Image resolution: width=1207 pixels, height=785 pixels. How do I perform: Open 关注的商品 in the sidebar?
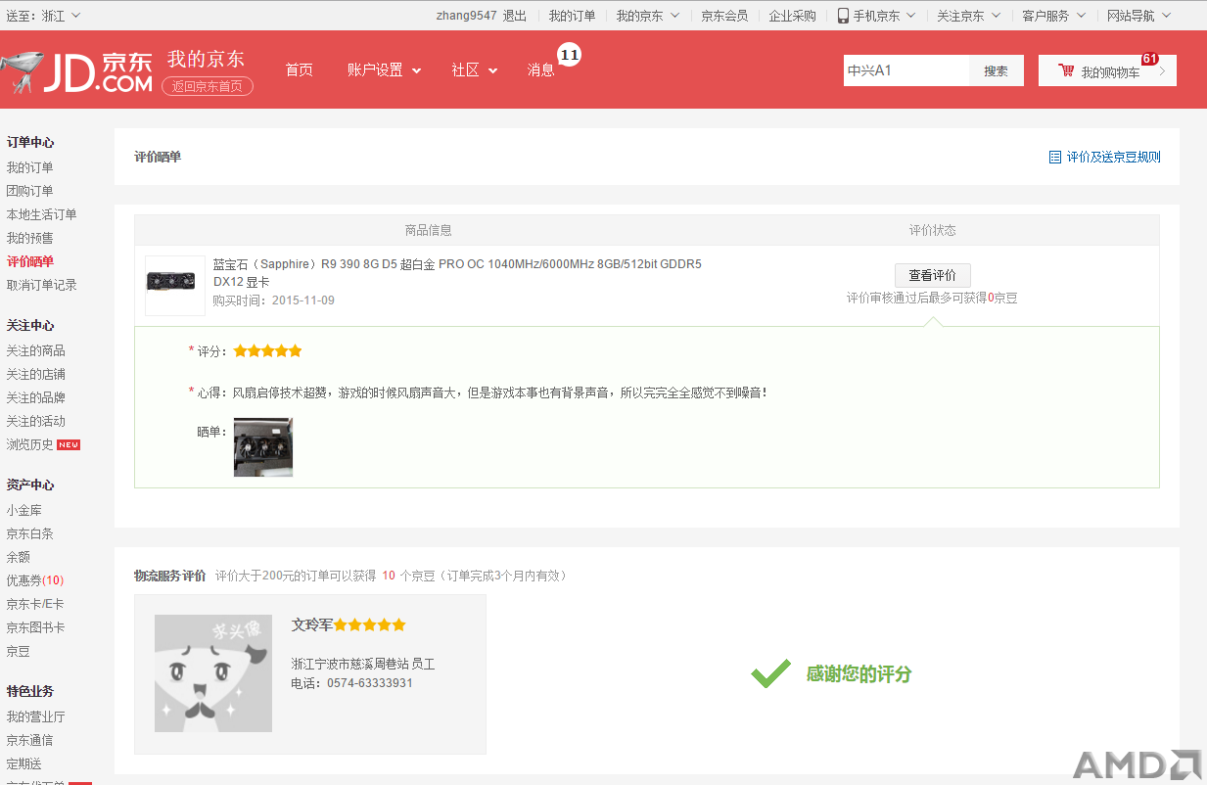tap(35, 350)
